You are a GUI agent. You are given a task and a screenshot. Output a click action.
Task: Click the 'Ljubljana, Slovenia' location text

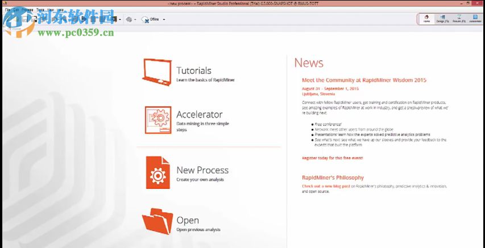click(x=318, y=94)
